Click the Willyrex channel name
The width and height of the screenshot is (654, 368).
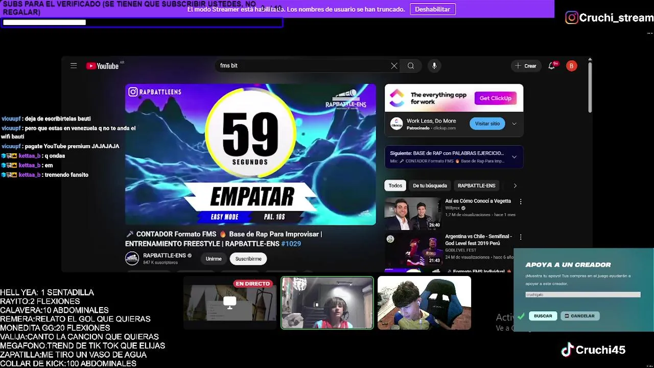[452, 208]
